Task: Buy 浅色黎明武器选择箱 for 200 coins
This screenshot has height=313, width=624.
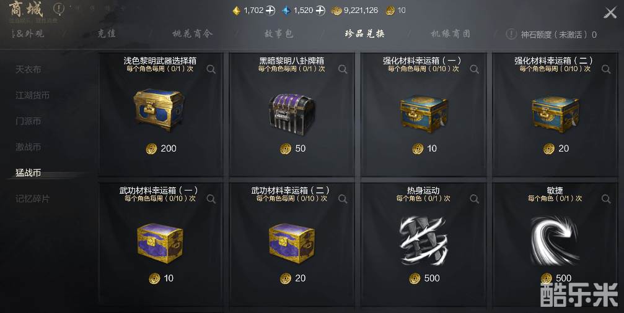Action: click(x=161, y=148)
